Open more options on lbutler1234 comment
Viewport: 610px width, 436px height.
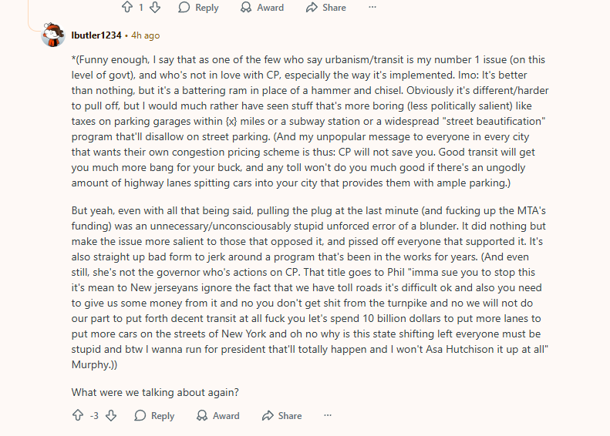328,415
